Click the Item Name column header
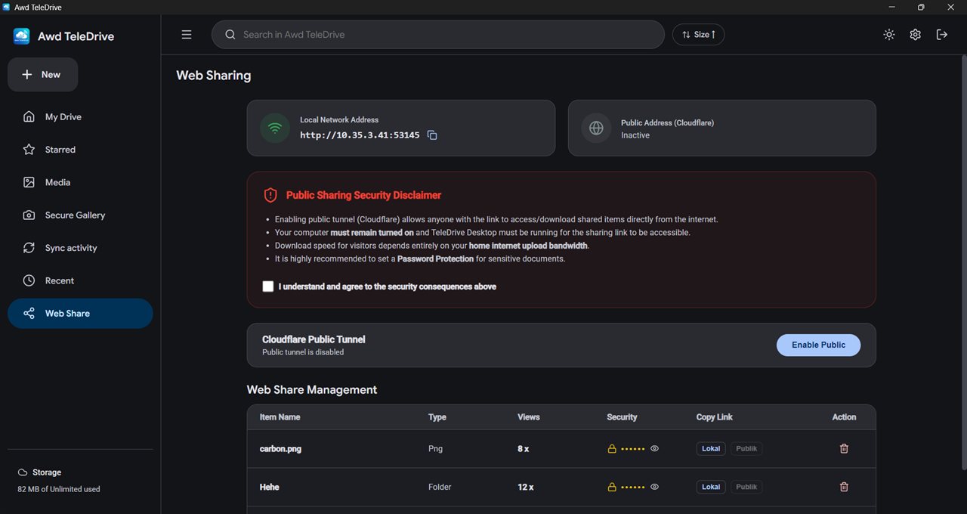 tap(280, 417)
